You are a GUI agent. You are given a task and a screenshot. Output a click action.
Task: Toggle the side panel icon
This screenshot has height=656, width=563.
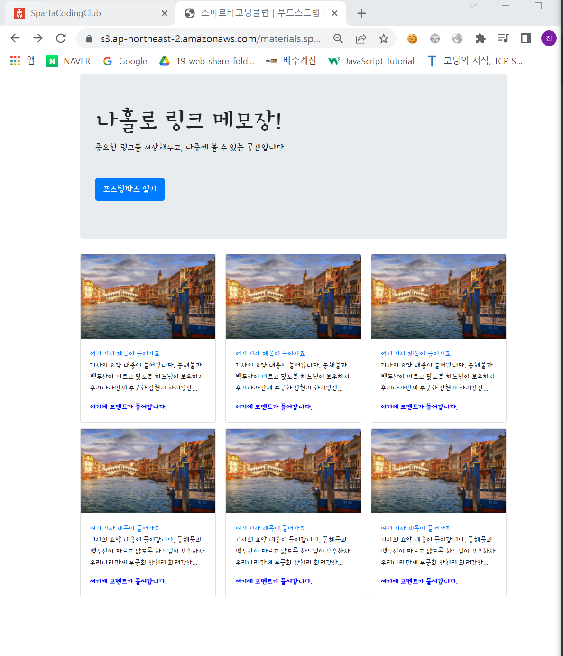tap(526, 38)
